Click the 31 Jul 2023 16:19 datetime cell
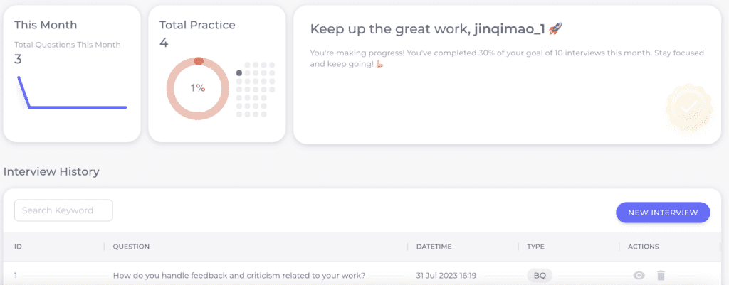This screenshot has height=285, width=729. click(445, 276)
